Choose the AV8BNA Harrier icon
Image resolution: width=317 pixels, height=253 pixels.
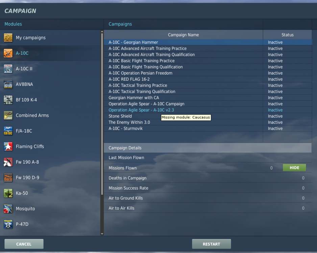coord(8,84)
